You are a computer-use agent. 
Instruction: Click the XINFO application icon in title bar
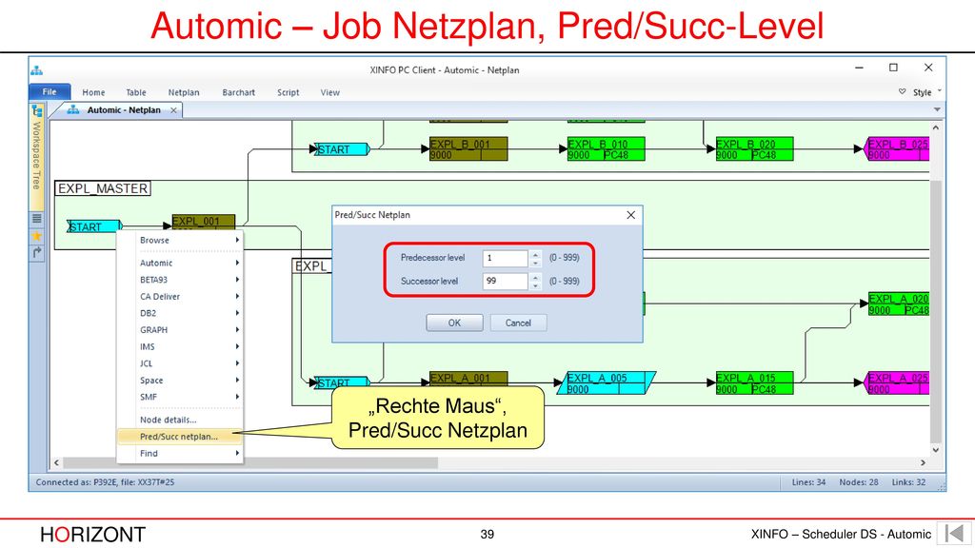[37, 70]
